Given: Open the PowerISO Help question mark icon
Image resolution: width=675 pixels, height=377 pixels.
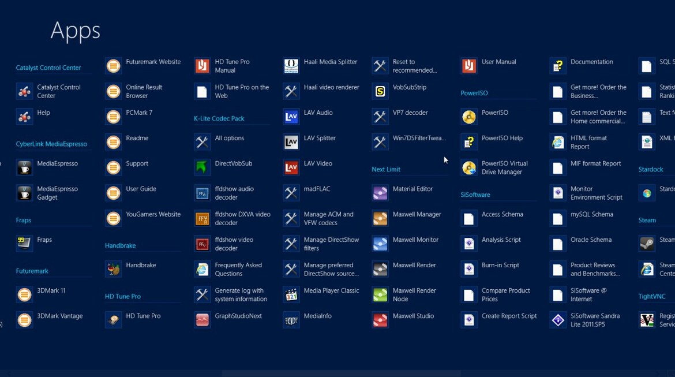Looking at the screenshot, I should 469,142.
